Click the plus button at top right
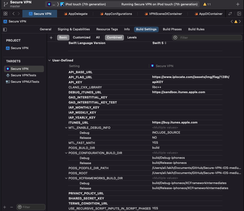 tap(238, 4)
